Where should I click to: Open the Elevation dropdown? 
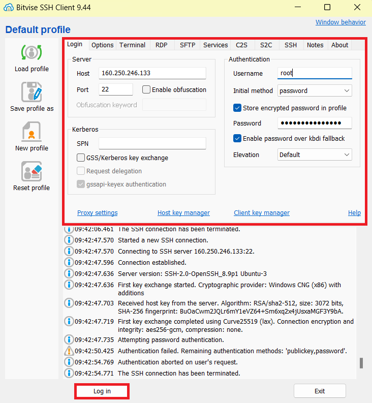pos(315,154)
